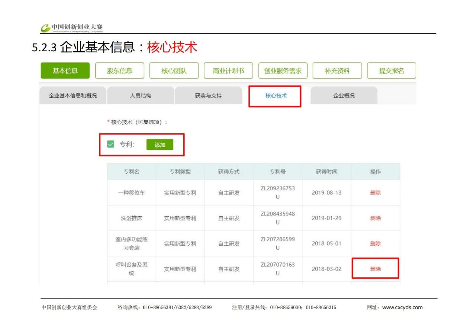This screenshot has width=476, height=336.
Task: Open the 商业计划书 step
Action: pyautogui.click(x=228, y=71)
